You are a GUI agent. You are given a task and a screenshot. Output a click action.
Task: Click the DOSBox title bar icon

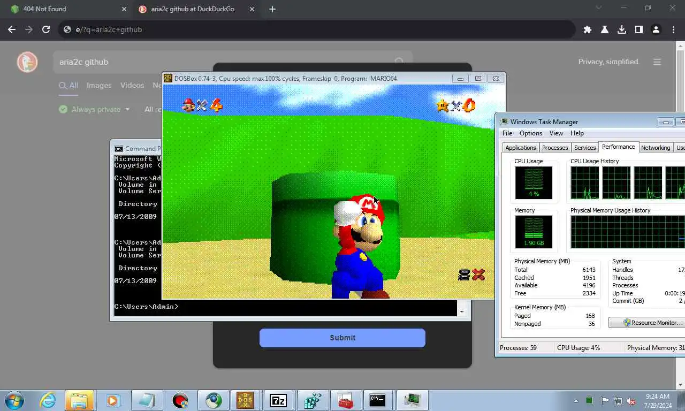pos(168,78)
